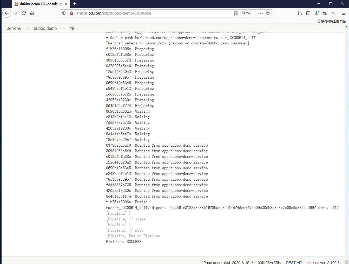Reload the Jenkins console page

pyautogui.click(x=24, y=13)
